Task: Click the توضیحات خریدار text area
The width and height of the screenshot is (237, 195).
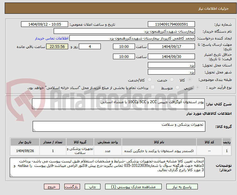Action: [107, 167]
